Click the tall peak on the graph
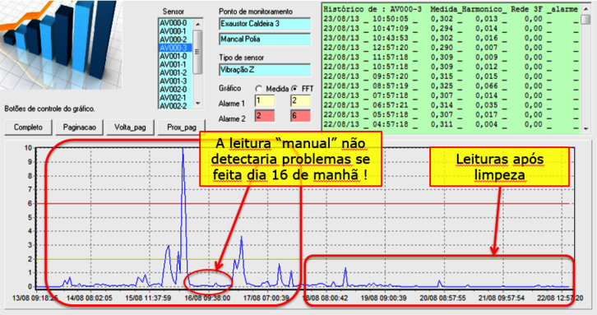The width and height of the screenshot is (597, 315). [x=183, y=151]
